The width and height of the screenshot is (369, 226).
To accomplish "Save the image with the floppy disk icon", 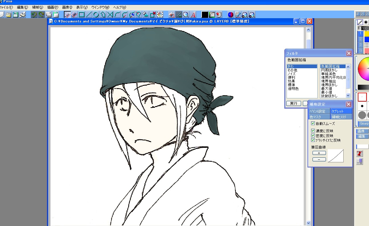I will (15, 14).
